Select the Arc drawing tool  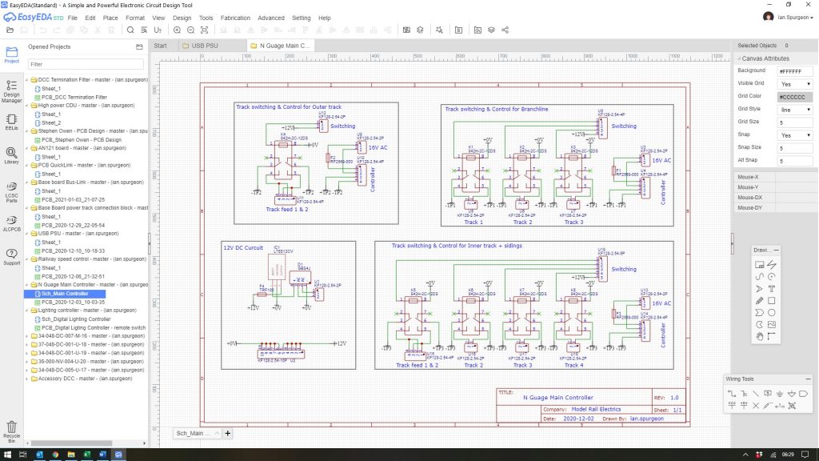pos(772,276)
